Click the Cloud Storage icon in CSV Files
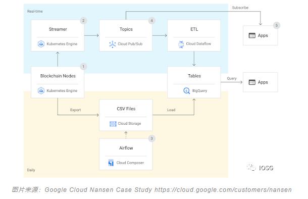This screenshot has height=199, width=308. click(x=113, y=124)
